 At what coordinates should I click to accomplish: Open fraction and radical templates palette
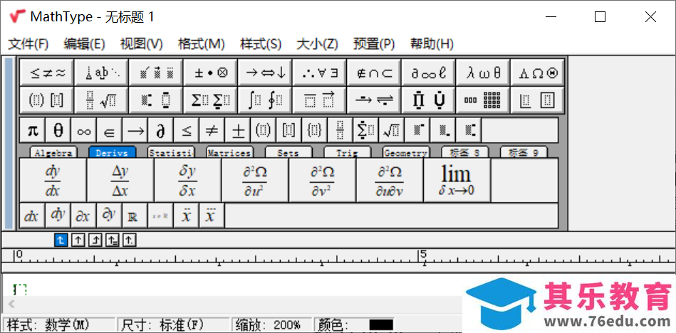coord(101,100)
